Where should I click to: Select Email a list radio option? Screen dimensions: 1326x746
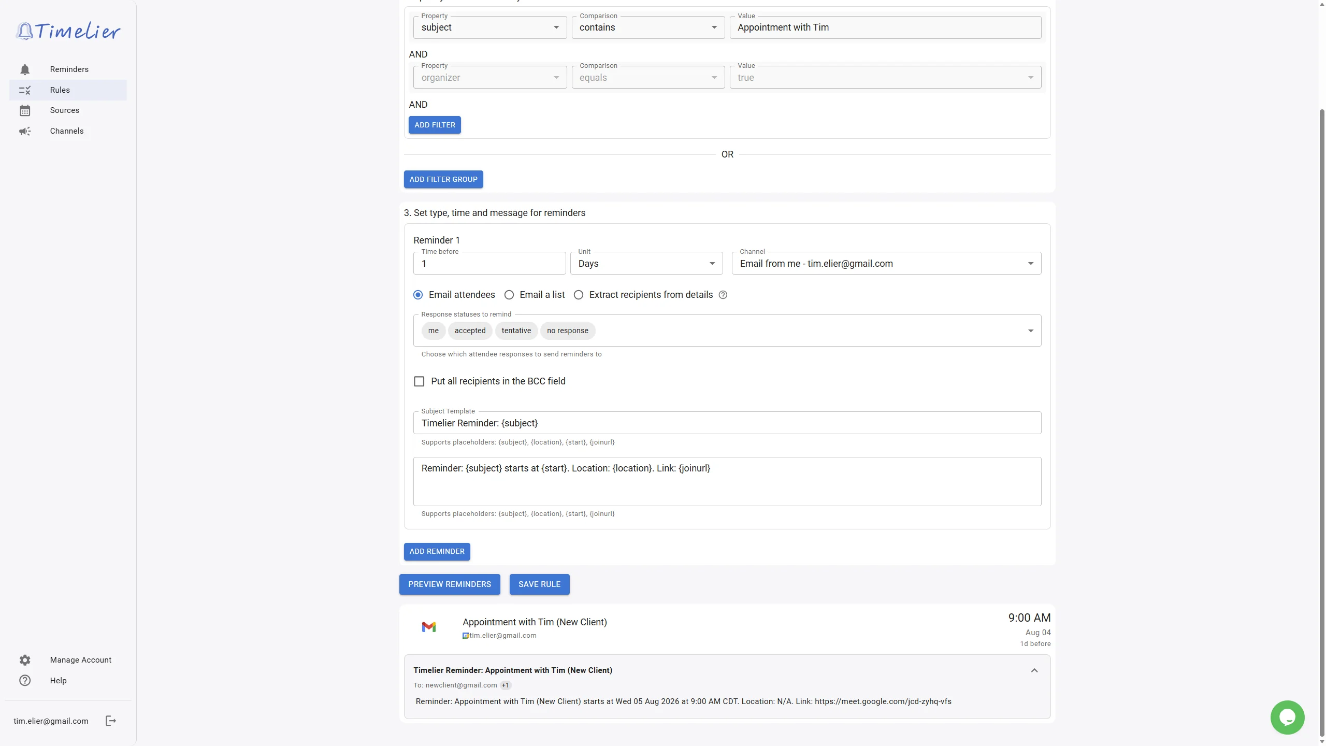coord(509,295)
